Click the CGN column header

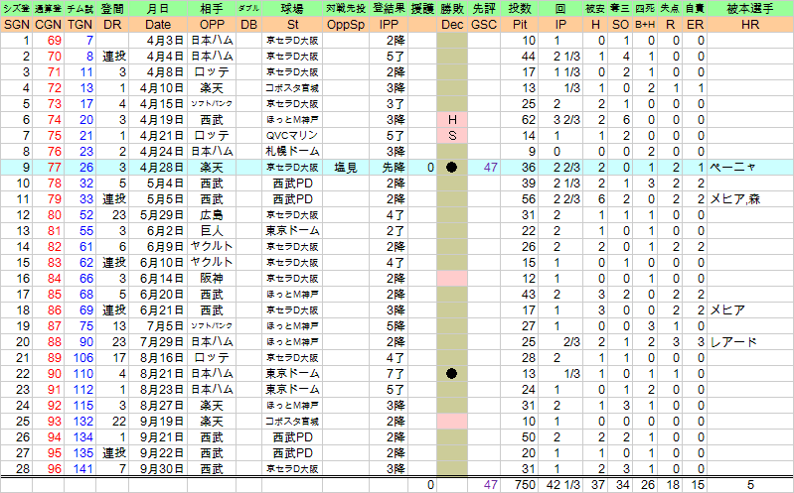tap(48, 25)
